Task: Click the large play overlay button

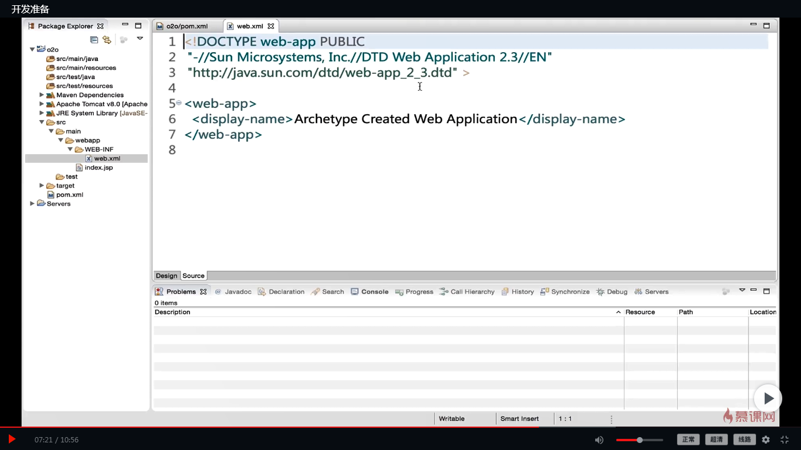Action: pyautogui.click(x=768, y=398)
